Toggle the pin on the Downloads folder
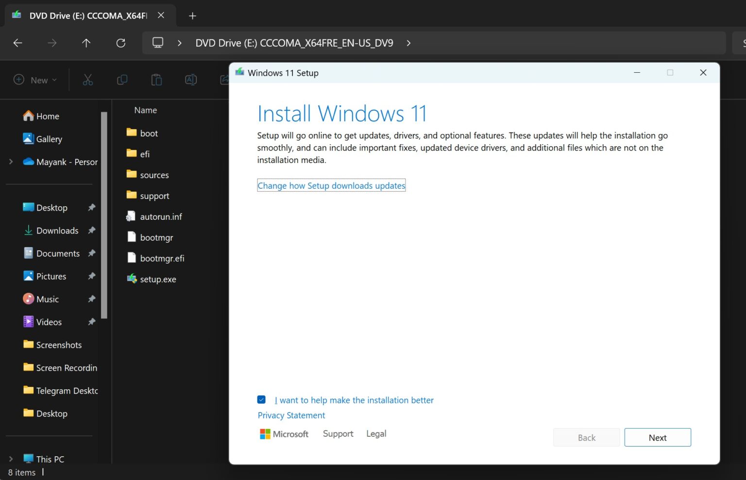The width and height of the screenshot is (746, 480). click(x=92, y=230)
